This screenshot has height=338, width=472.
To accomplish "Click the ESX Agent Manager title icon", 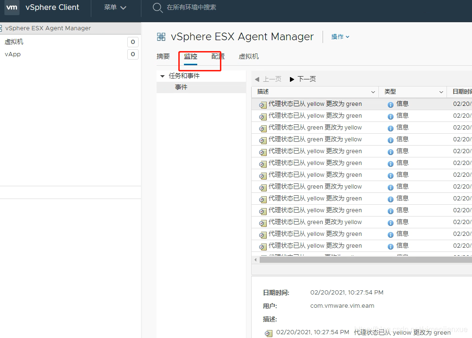I will point(161,37).
